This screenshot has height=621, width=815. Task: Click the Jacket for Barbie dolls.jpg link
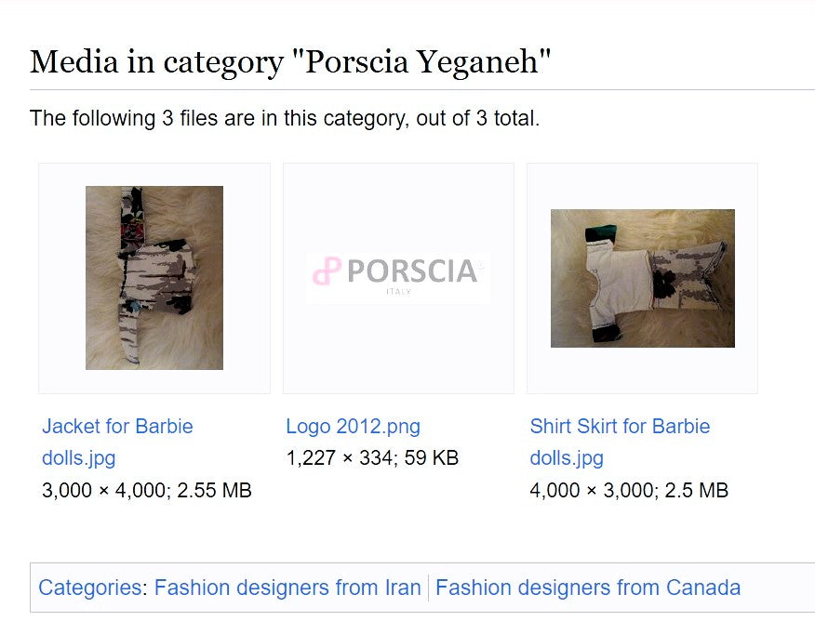[x=117, y=427]
